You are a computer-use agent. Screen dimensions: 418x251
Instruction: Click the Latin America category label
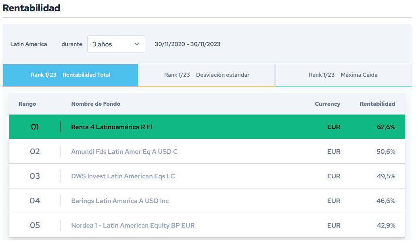29,44
